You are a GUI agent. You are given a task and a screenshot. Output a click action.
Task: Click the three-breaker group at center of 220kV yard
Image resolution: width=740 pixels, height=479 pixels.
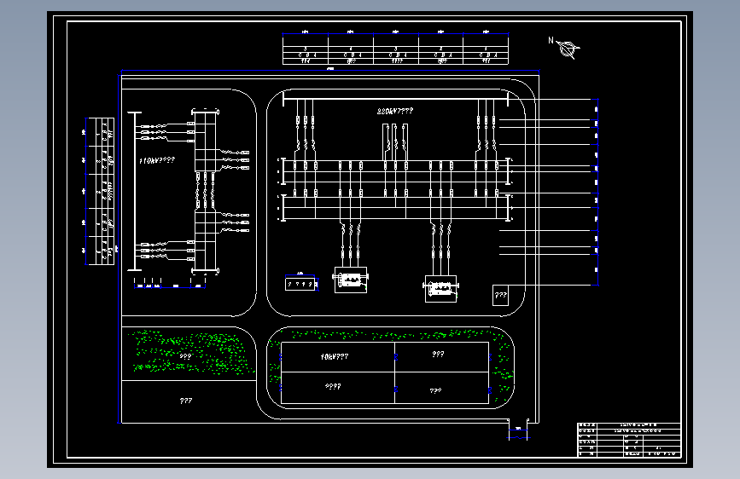point(395,141)
